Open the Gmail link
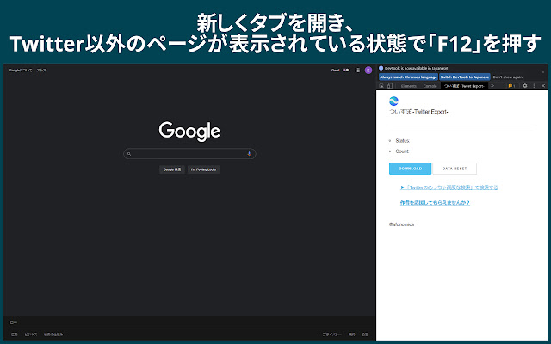 tap(335, 71)
